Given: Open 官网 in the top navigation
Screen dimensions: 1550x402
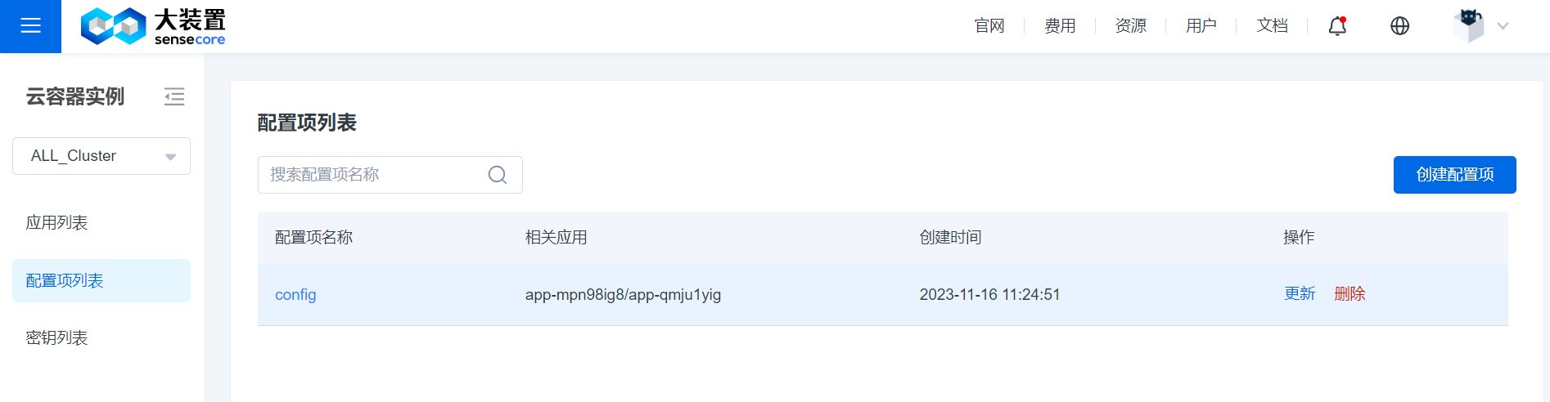Looking at the screenshot, I should tap(989, 26).
